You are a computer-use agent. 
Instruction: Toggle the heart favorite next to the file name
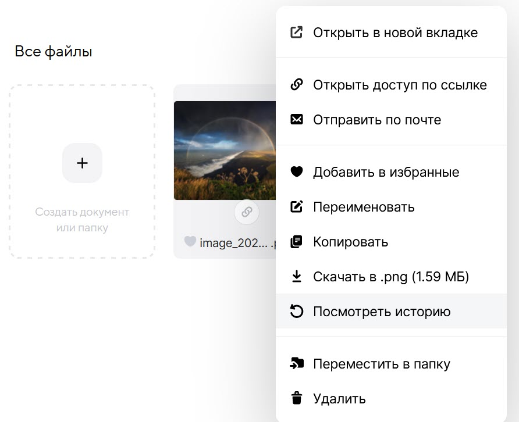tap(190, 242)
